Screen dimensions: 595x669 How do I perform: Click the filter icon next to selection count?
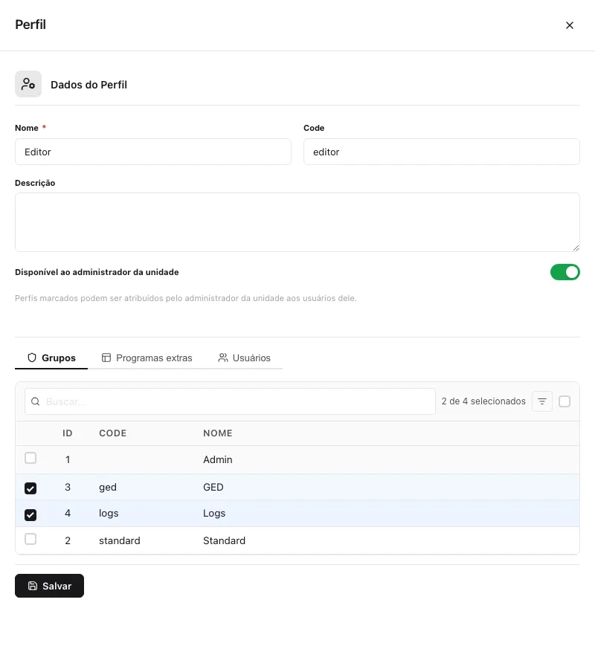542,401
